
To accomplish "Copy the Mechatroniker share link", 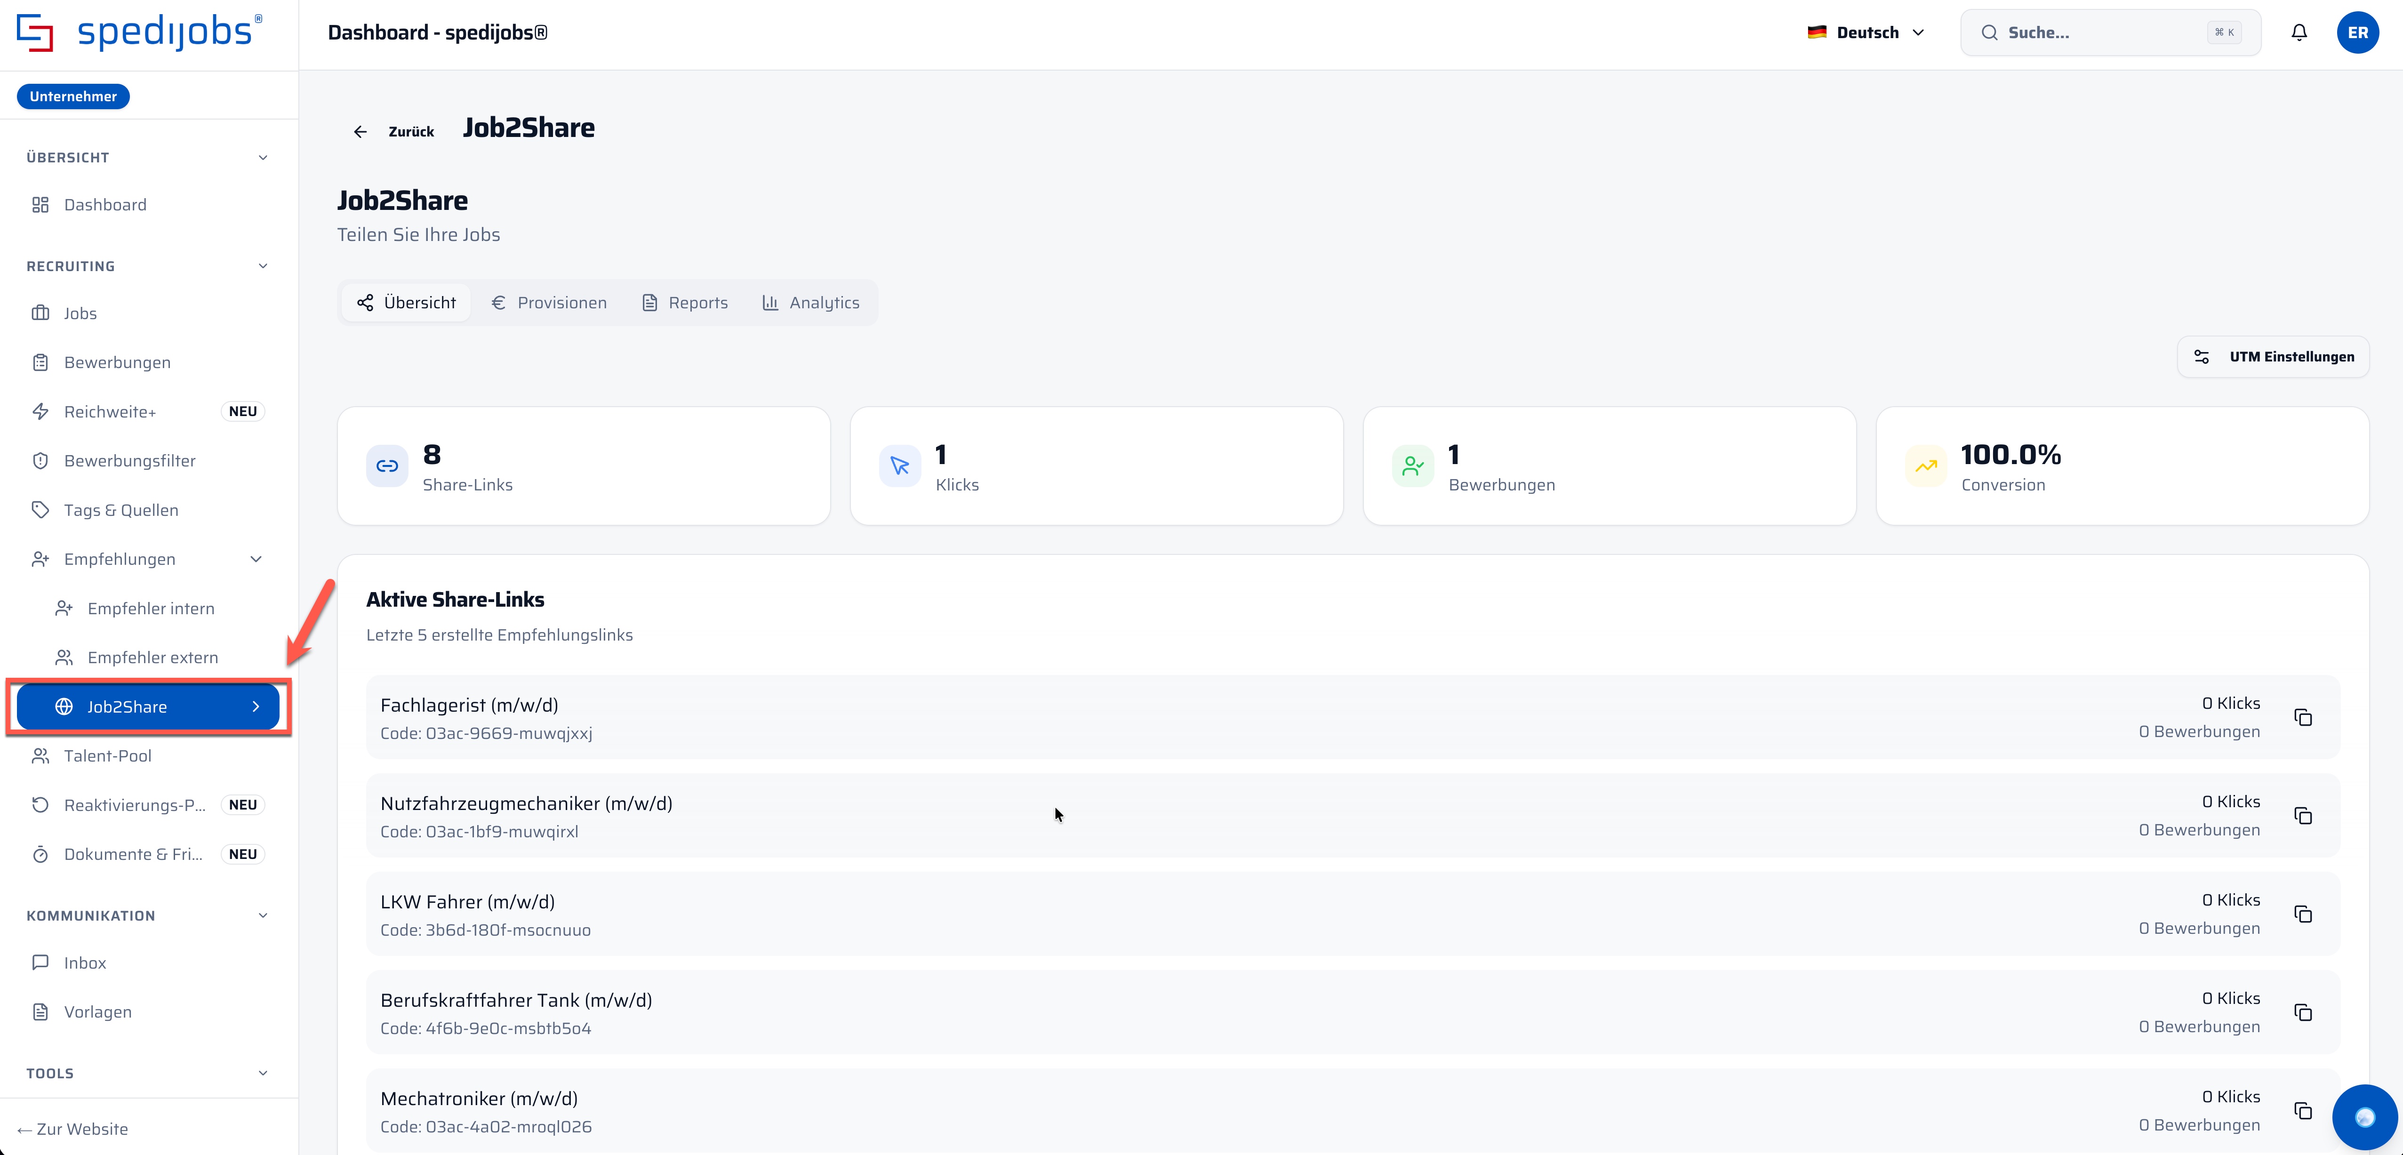I will [2303, 1111].
